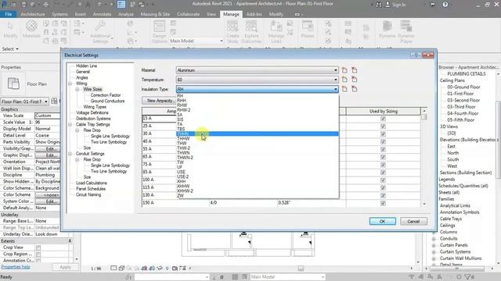
Task: Click OK in Electrical Settings dialog
Action: tap(383, 221)
